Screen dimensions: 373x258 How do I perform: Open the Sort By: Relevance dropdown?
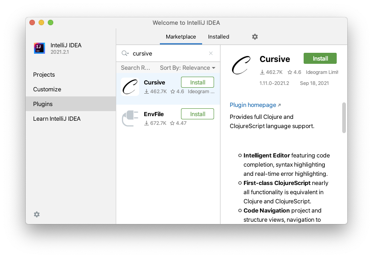click(x=187, y=68)
